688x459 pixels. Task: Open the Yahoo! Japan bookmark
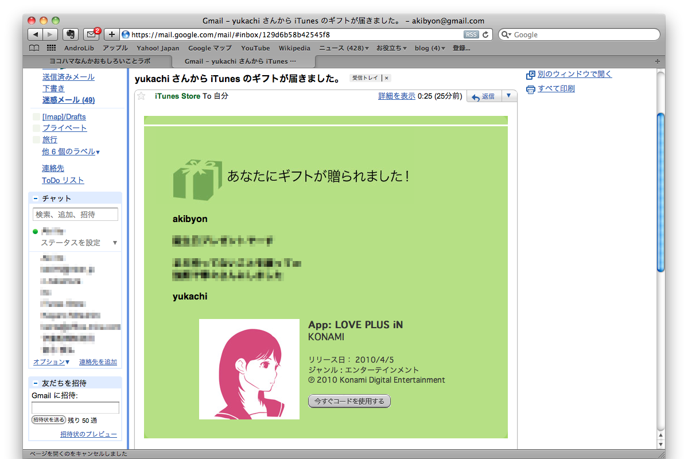158,48
